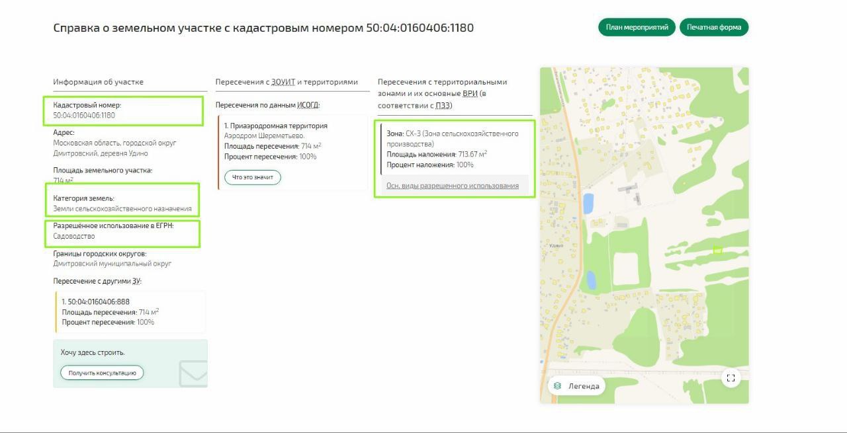Click the ИСОГД abbreviation
This screenshot has width=847, height=433.
coord(308,105)
